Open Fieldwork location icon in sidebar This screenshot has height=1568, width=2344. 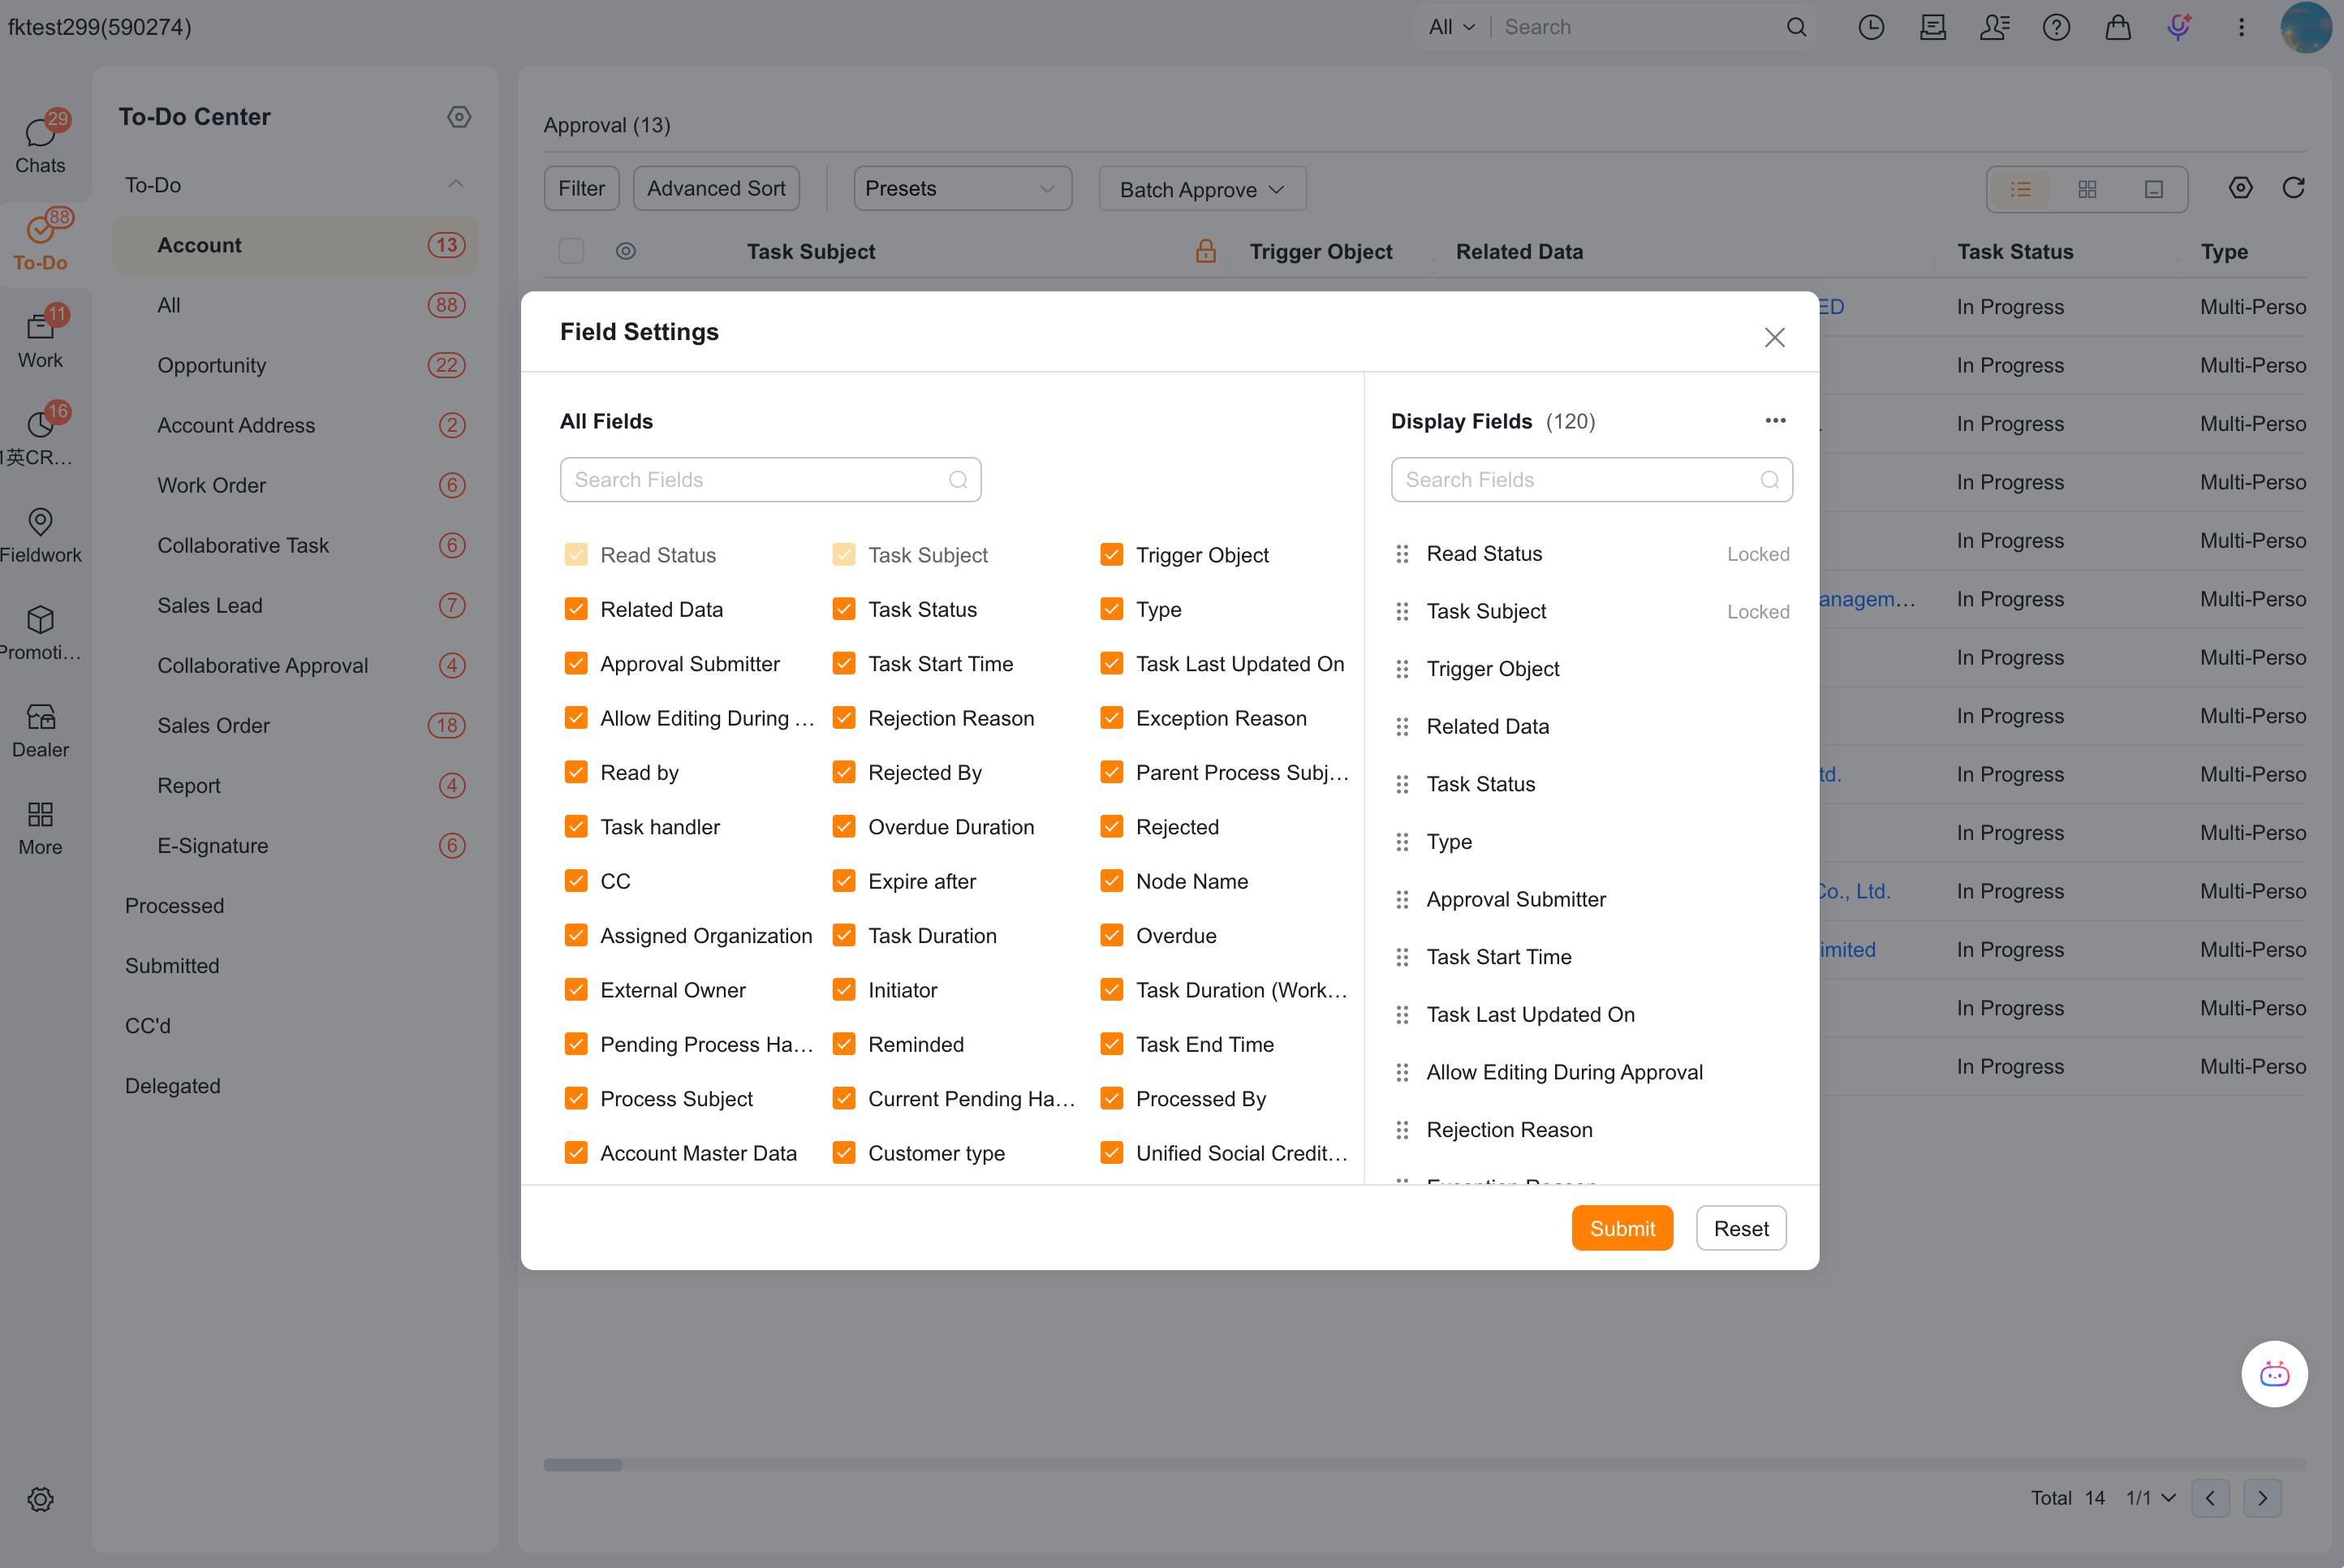tap(40, 522)
